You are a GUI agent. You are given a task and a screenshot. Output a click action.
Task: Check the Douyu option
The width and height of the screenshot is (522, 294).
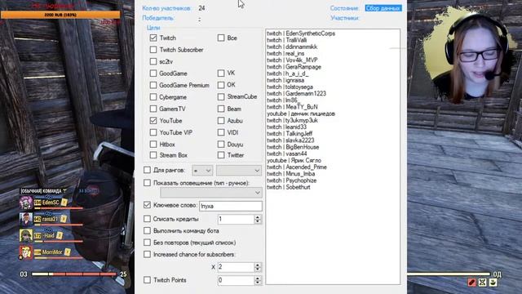[x=221, y=145]
